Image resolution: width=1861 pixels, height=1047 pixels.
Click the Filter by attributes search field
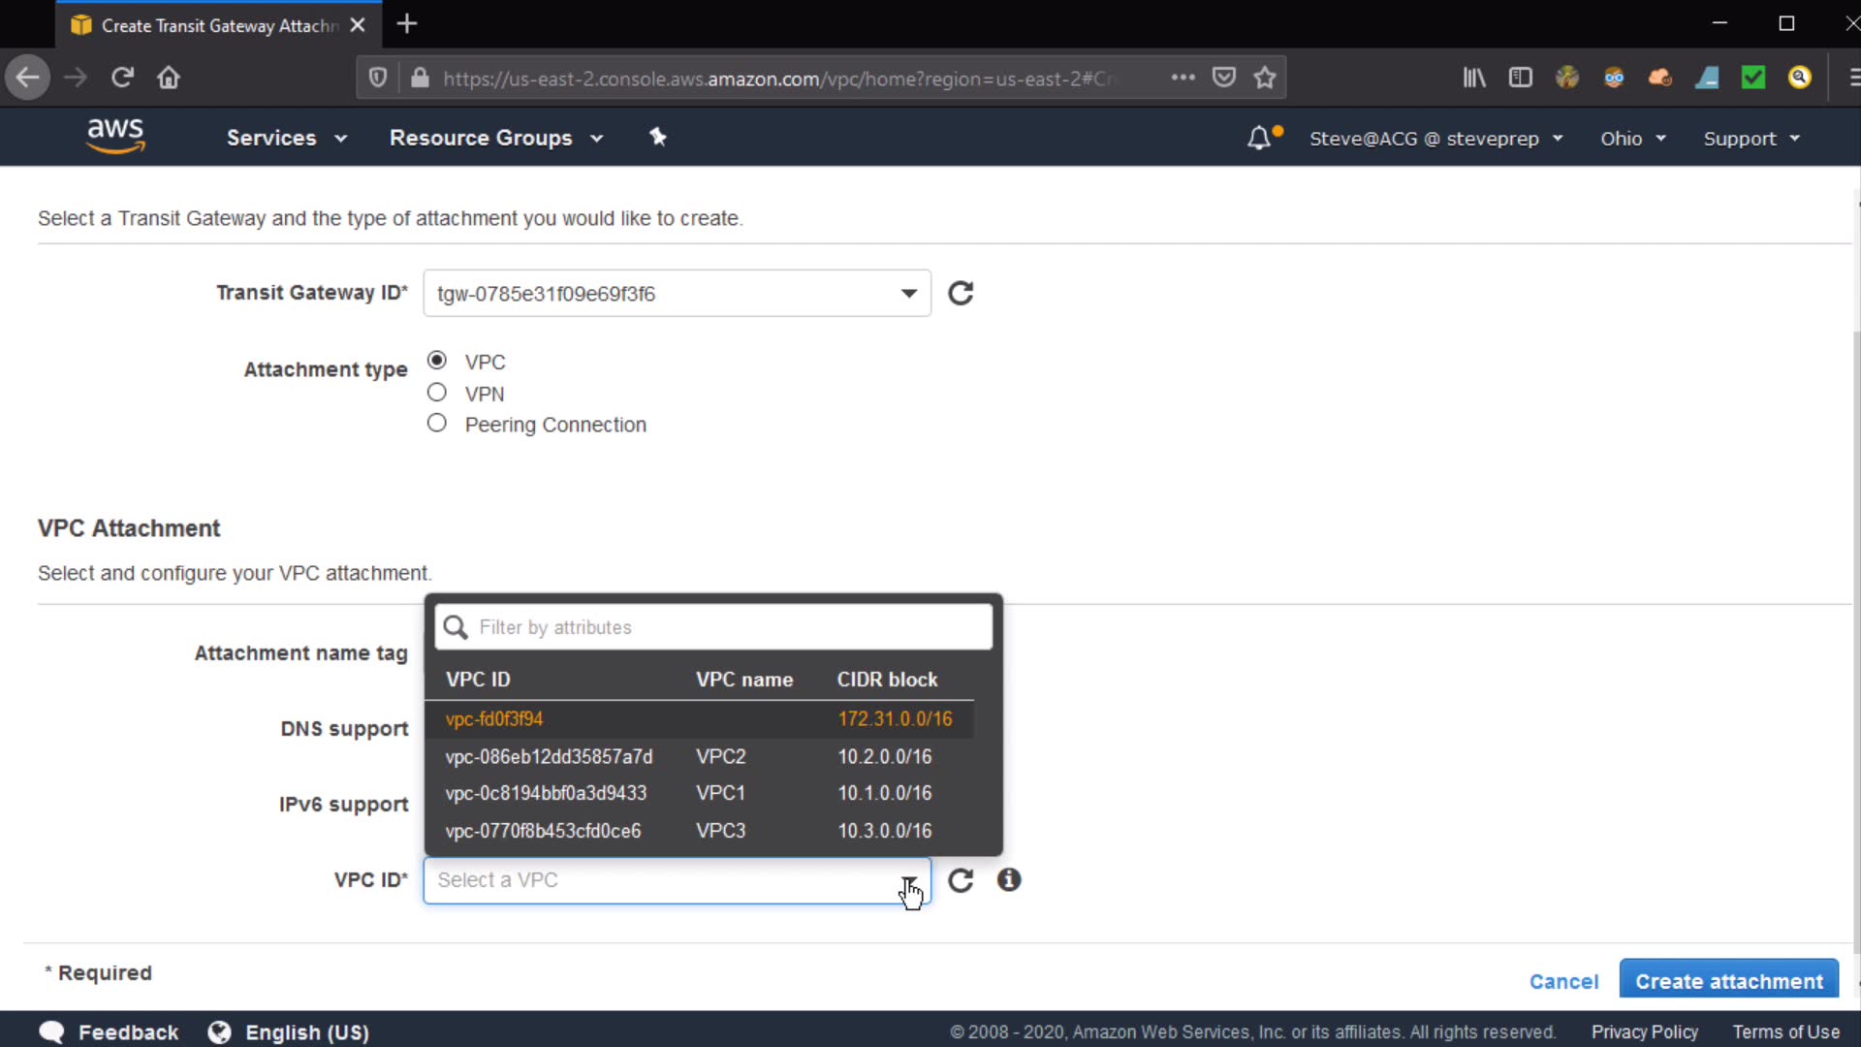[x=727, y=627]
